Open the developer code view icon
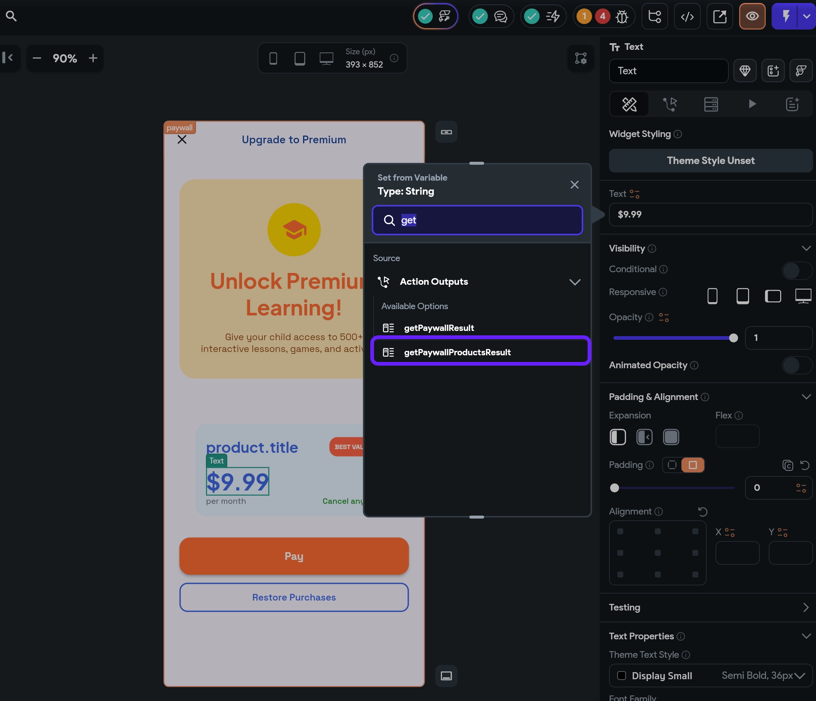The height and width of the screenshot is (701, 816). (687, 17)
